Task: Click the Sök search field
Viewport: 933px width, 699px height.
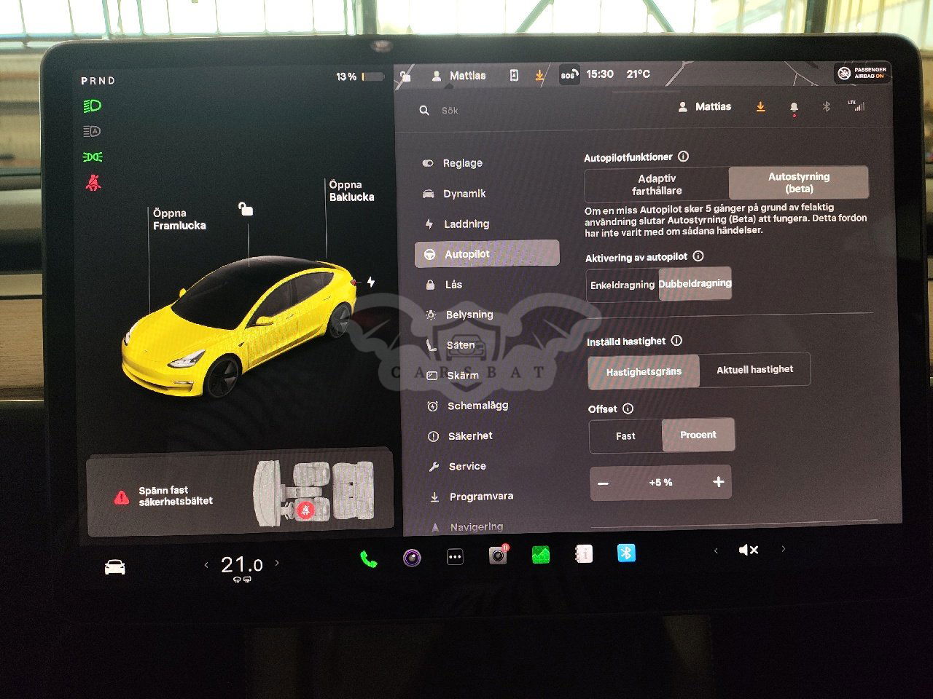Action: [x=510, y=111]
